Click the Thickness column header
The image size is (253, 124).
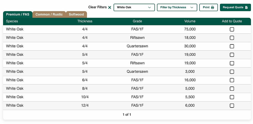point(85,21)
